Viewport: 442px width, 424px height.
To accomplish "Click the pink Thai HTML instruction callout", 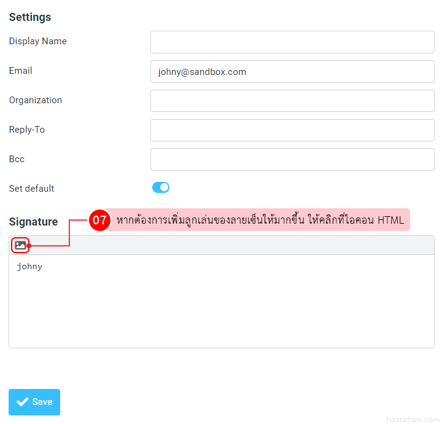I will click(x=260, y=220).
